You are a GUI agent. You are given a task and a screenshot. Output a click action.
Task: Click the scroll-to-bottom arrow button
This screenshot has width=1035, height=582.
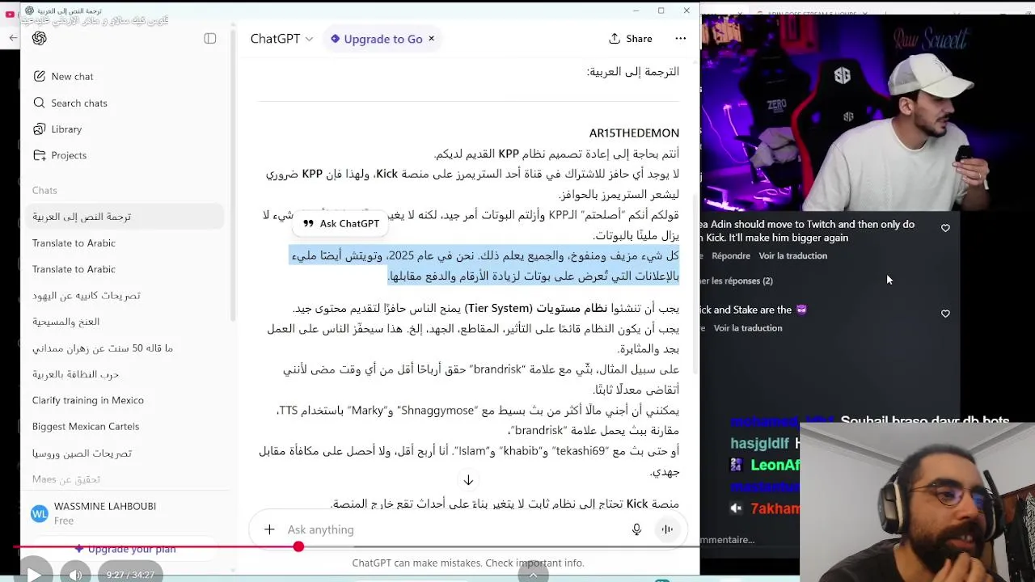click(468, 480)
